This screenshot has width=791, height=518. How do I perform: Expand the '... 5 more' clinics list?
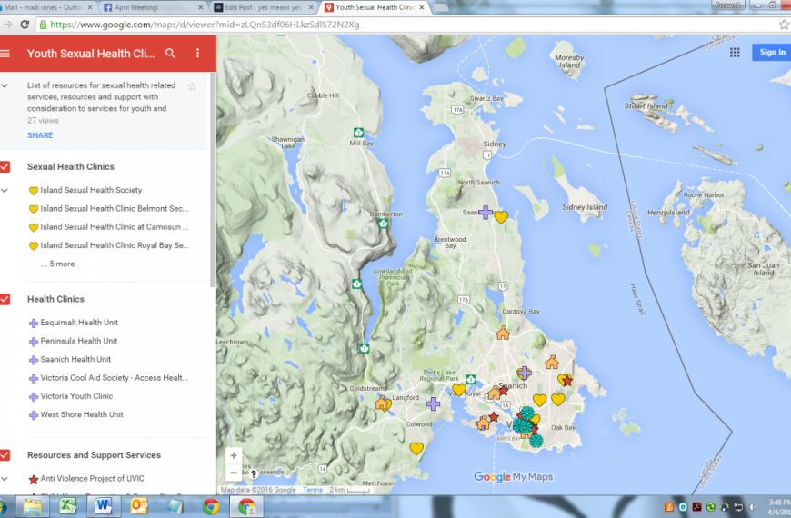click(58, 264)
